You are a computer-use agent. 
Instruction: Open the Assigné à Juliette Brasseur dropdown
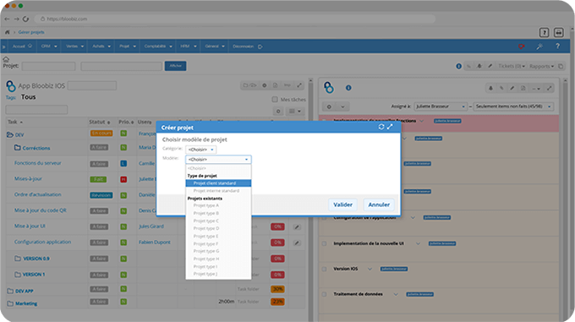coord(441,106)
